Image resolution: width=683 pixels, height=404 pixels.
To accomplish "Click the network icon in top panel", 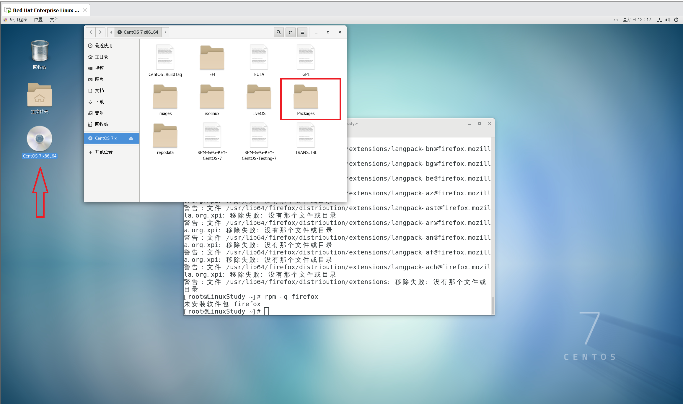I will pyautogui.click(x=659, y=20).
